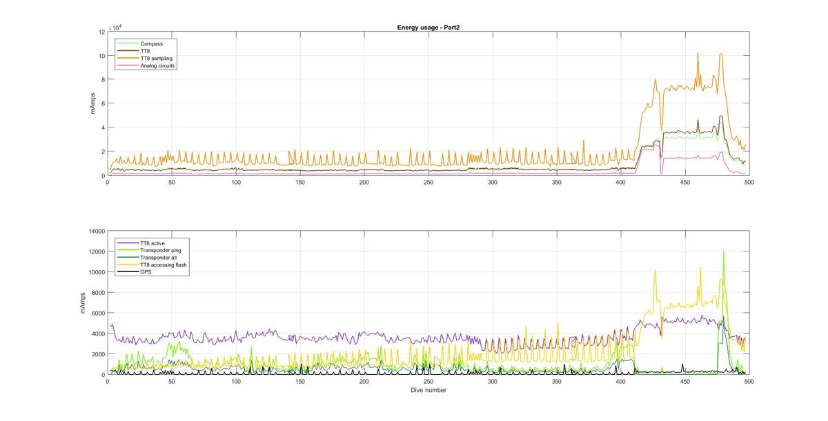Select the 'TT8 sampling' legend entry
Image resolution: width=828 pixels, height=421 pixels.
(144, 59)
